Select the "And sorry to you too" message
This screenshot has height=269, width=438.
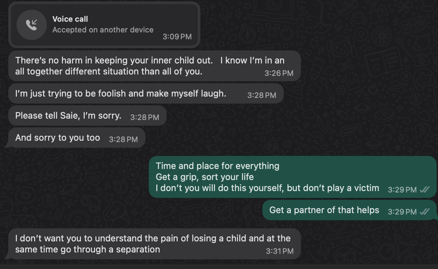tap(58, 138)
